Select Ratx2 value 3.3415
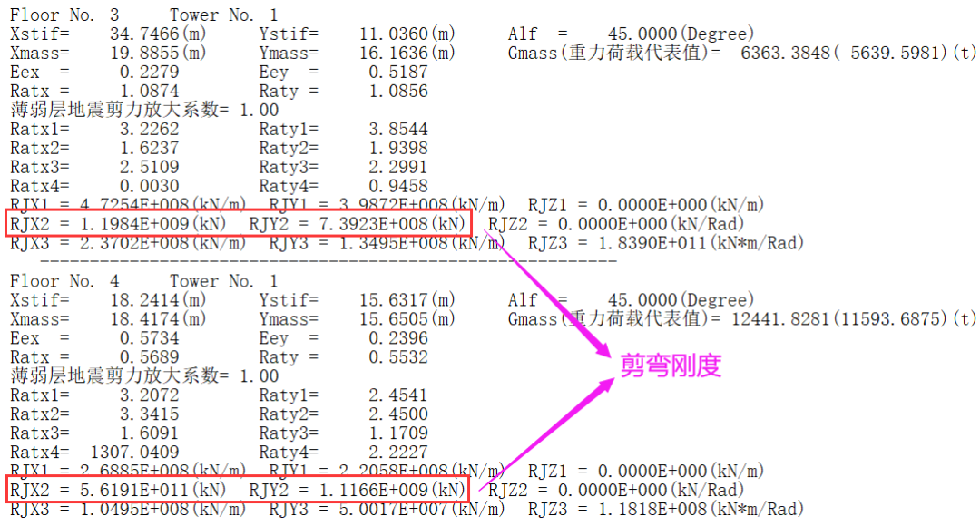Screen dimensions: 980x526 150,414
